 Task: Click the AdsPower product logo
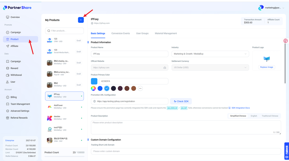[x=50, y=107]
